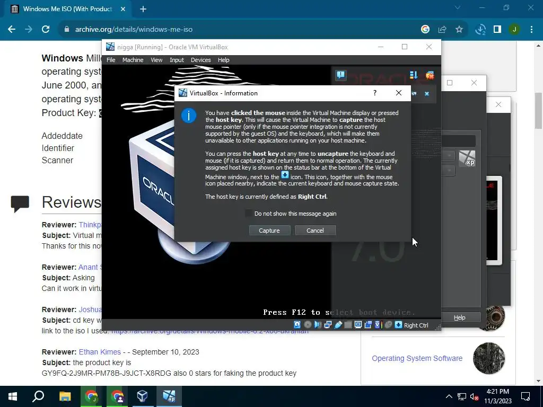
Task: Click the Chrome forward arrow
Action: coord(29,30)
